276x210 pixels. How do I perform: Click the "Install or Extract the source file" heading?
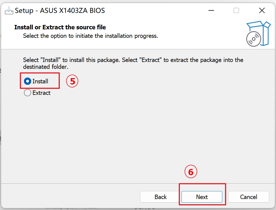pyautogui.click(x=60, y=27)
